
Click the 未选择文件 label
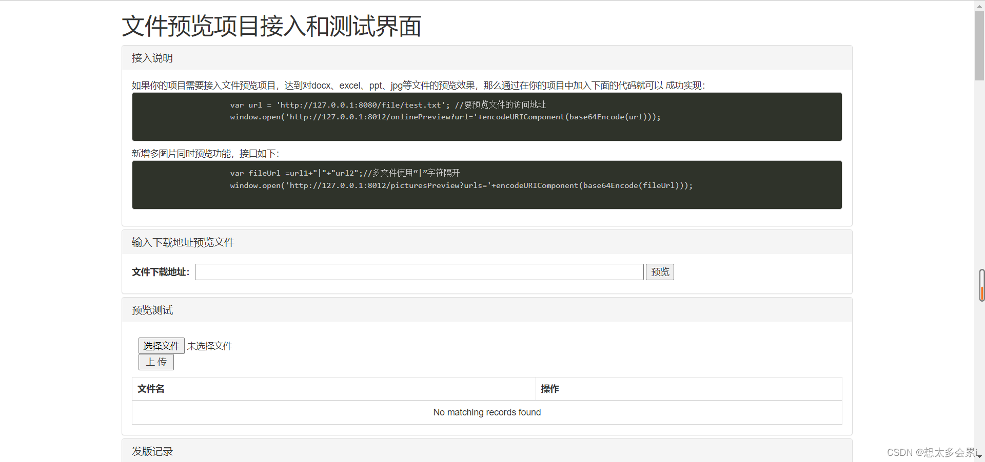pos(209,346)
